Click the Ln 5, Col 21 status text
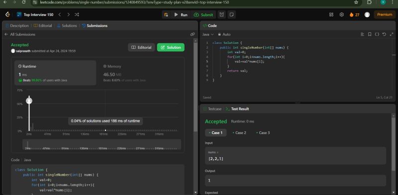The image size is (398, 195). [384, 97]
